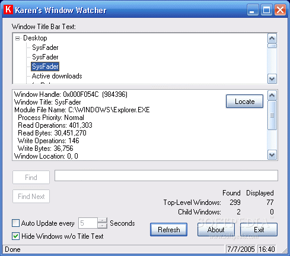Click the Write Bytes: 36,756 line

click(46, 148)
